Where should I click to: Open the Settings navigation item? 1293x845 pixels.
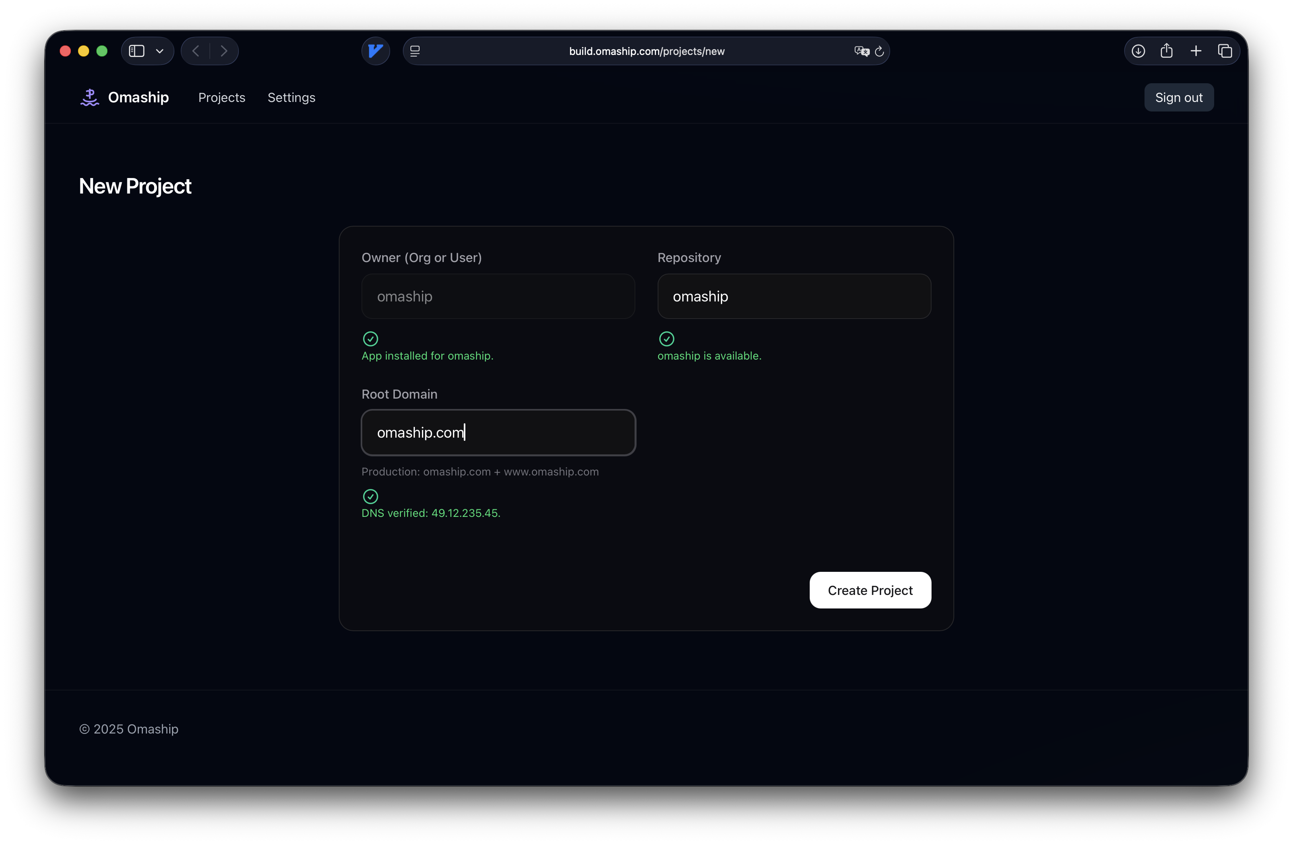point(291,97)
